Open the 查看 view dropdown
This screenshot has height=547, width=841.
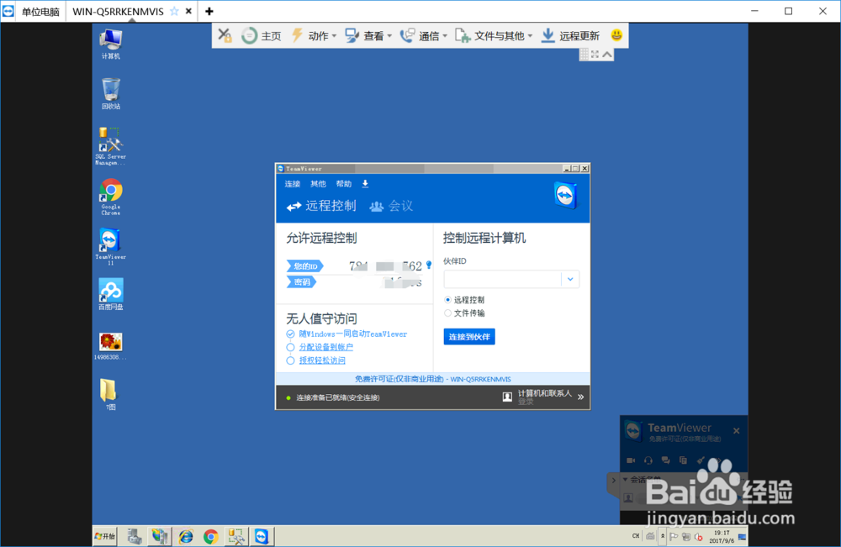(368, 36)
